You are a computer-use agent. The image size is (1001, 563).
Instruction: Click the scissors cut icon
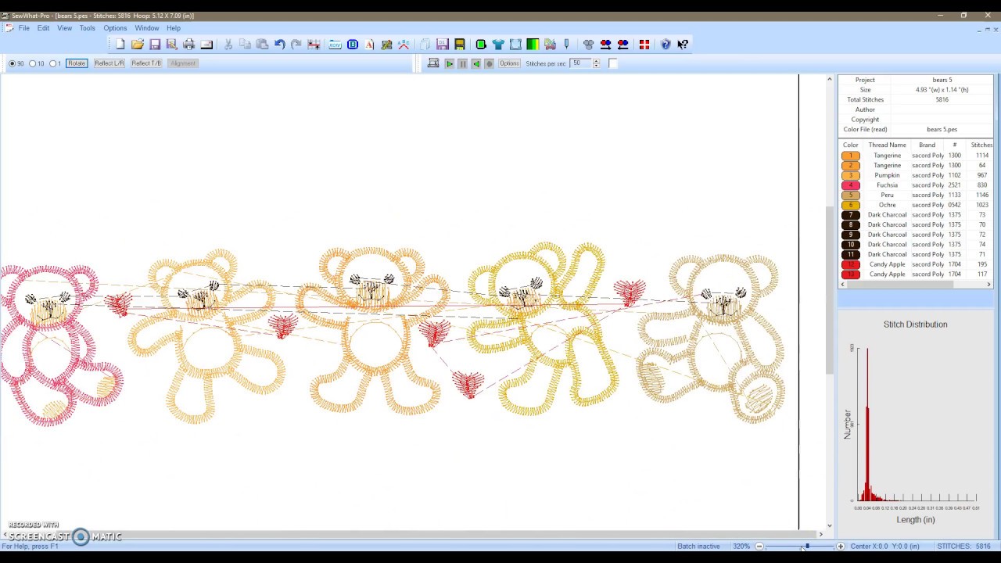tap(228, 45)
